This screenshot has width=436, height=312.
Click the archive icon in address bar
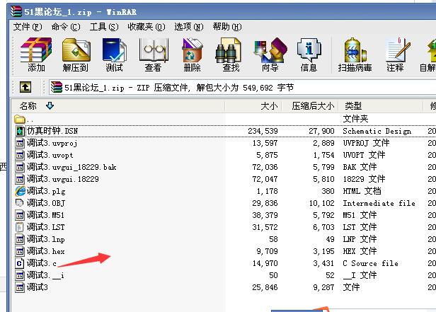coord(57,87)
